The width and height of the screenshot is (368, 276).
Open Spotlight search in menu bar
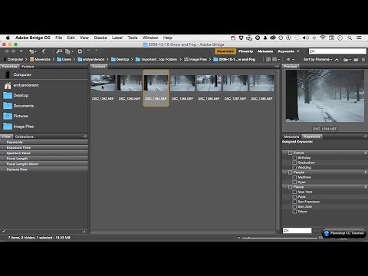(x=350, y=38)
